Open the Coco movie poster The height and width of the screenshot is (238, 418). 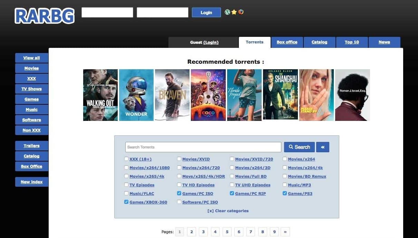(x=208, y=95)
